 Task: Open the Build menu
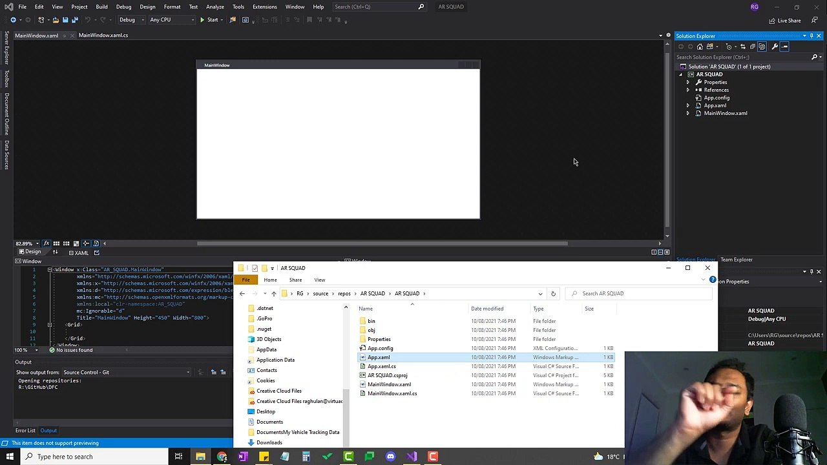pos(101,6)
